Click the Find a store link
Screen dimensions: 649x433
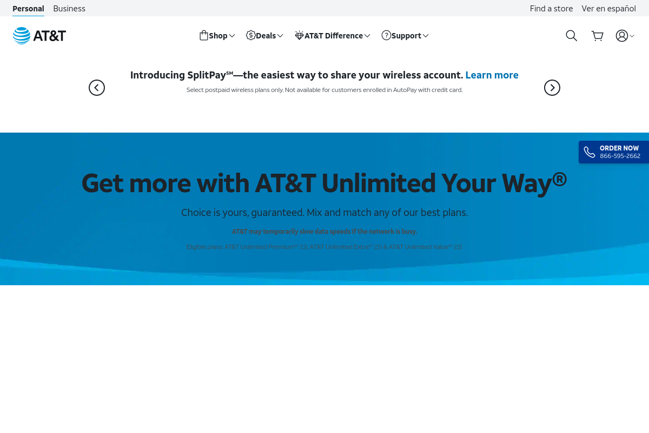(551, 9)
